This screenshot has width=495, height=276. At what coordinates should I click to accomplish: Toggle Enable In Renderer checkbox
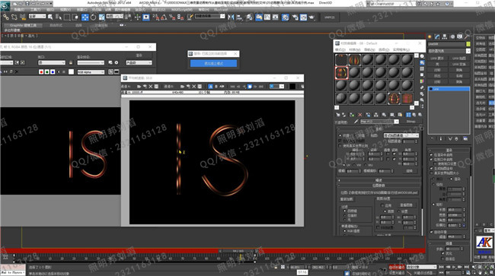431,155
